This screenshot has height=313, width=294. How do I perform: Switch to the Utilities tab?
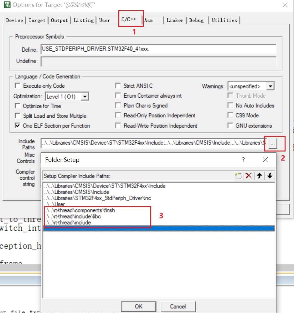(x=224, y=20)
